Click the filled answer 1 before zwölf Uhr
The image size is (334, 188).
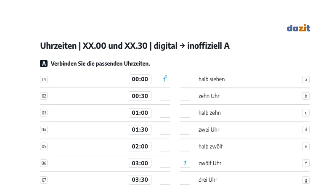click(x=185, y=163)
